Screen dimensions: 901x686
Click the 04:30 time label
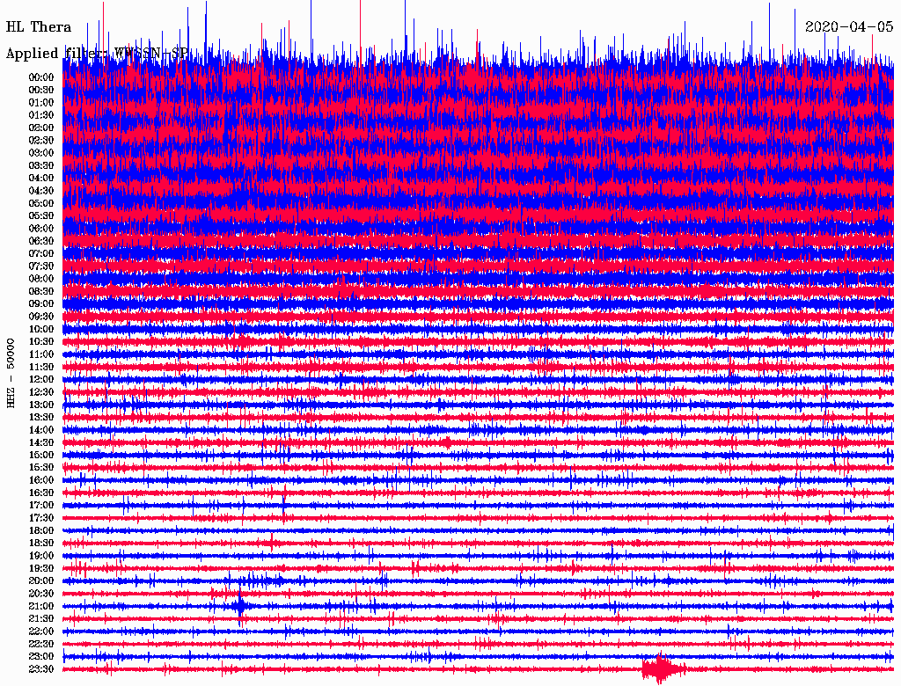coord(41,191)
